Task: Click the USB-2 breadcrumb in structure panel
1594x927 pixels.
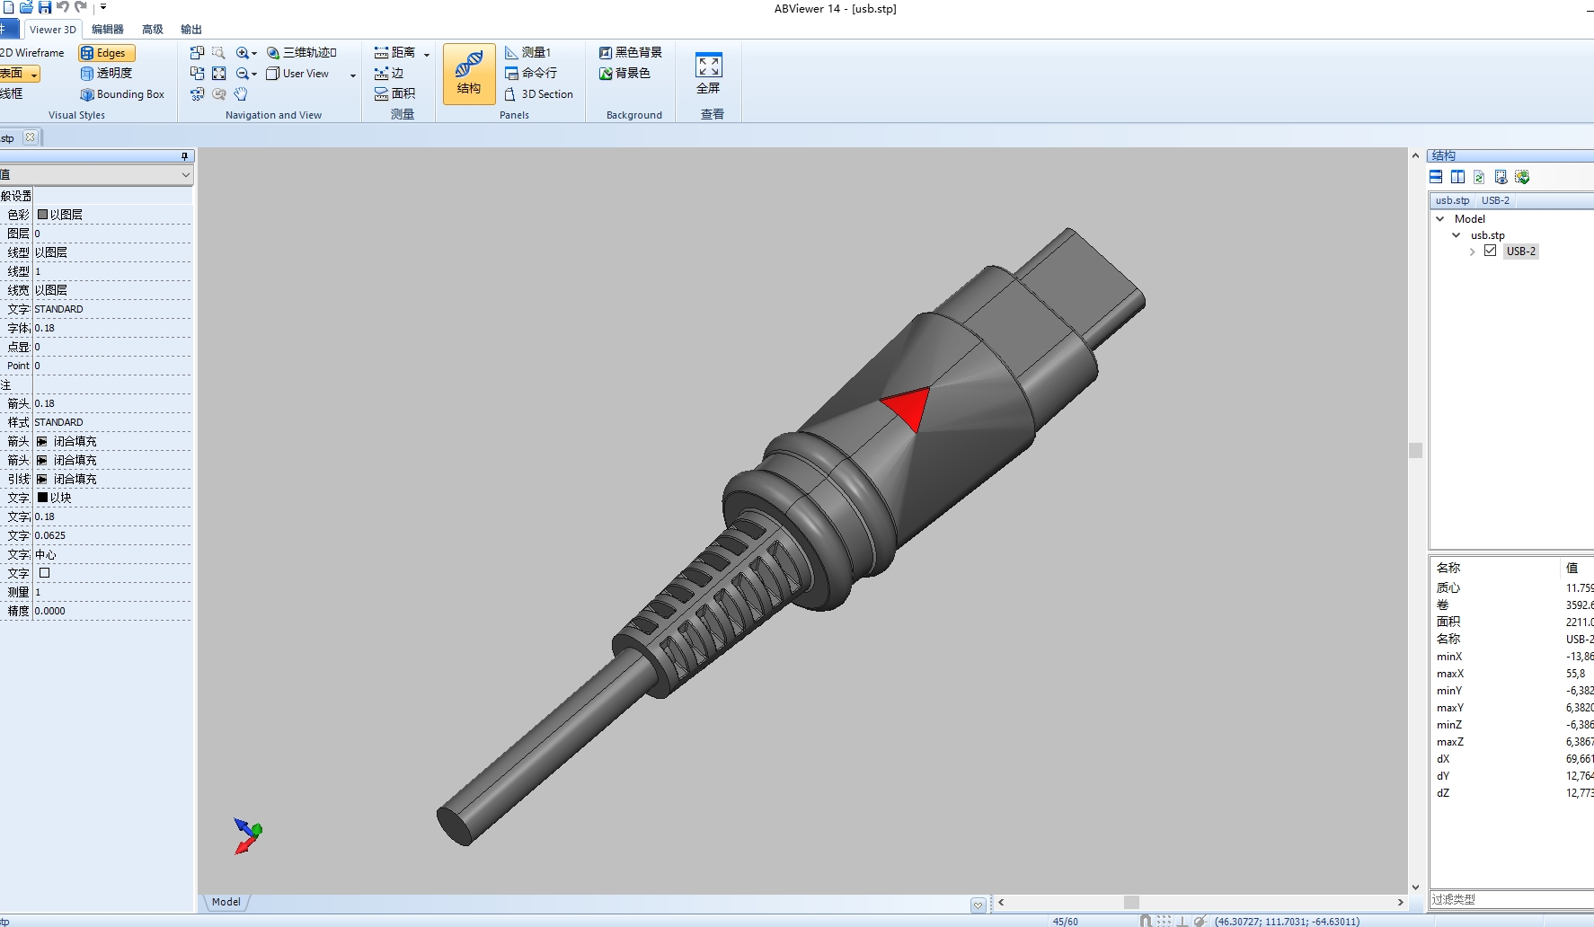Action: (1495, 200)
